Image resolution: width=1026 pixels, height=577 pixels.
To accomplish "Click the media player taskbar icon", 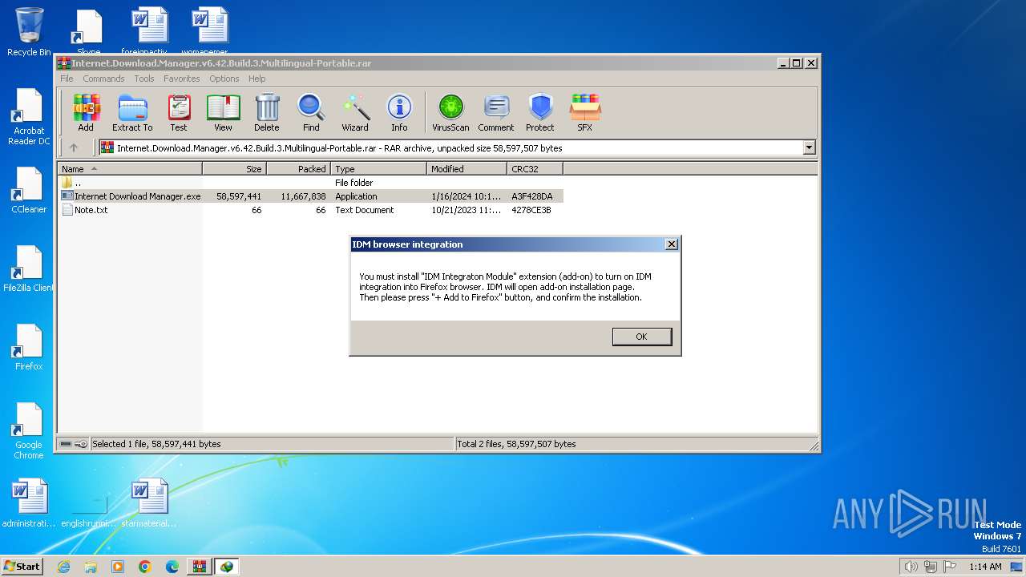I will [x=118, y=567].
